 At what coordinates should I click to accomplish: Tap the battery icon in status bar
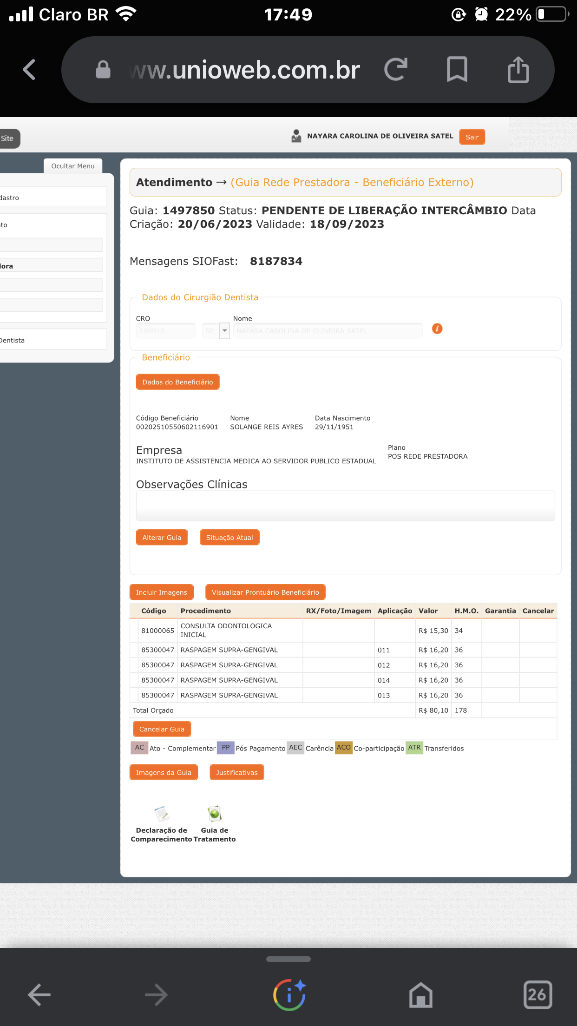(x=553, y=14)
